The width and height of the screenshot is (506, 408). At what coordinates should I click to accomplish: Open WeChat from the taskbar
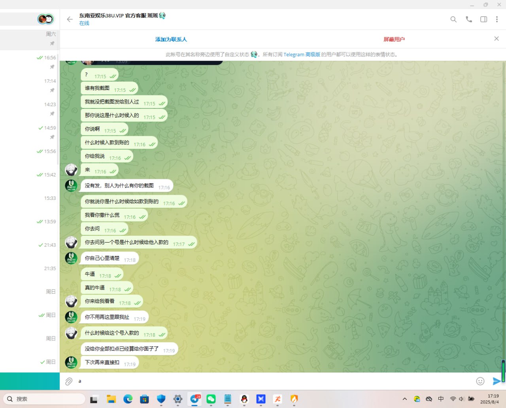pyautogui.click(x=211, y=399)
